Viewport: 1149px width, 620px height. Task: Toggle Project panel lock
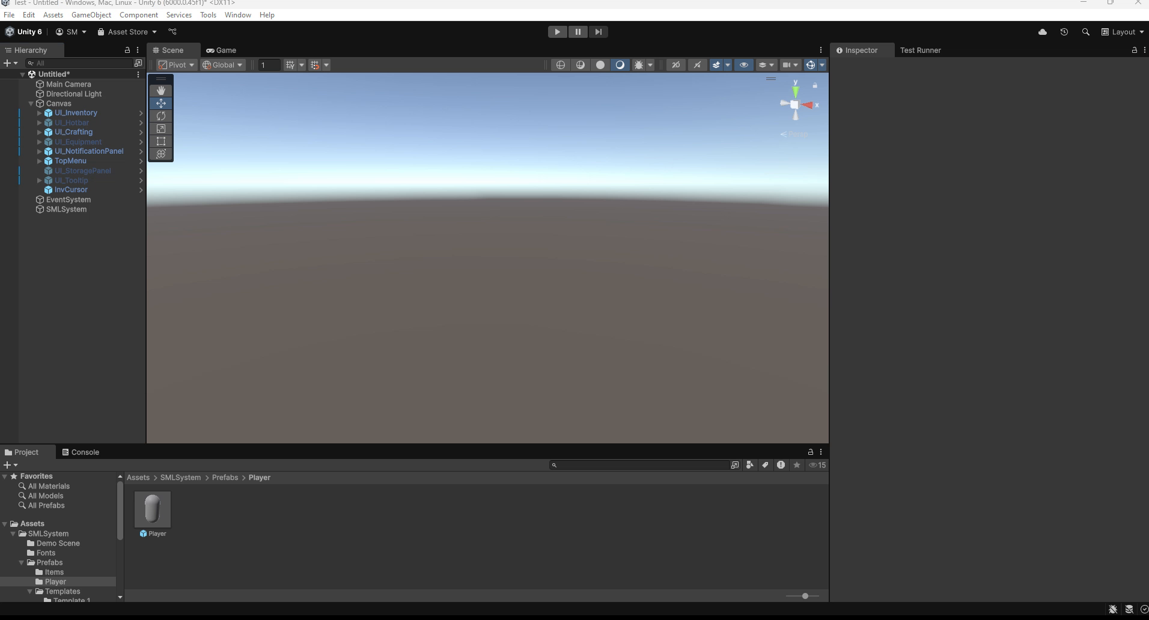[811, 452]
